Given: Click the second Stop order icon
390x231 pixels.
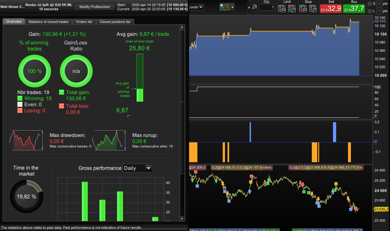Looking at the screenshot, I should pyautogui.click(x=313, y=9).
